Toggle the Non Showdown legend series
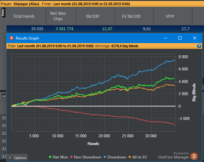204x162 pixels. coord(86,157)
